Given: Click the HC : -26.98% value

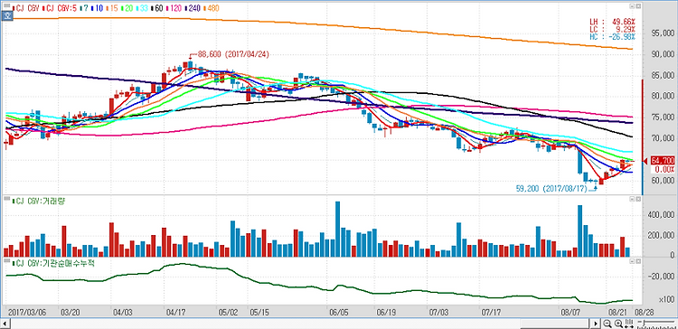Looking at the screenshot, I should [613, 36].
